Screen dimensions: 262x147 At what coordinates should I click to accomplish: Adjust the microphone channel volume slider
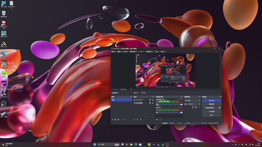[x=170, y=105]
